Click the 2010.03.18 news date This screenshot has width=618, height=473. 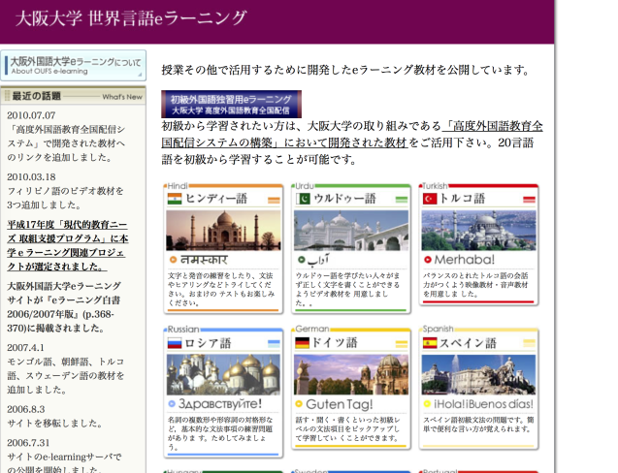[31, 176]
